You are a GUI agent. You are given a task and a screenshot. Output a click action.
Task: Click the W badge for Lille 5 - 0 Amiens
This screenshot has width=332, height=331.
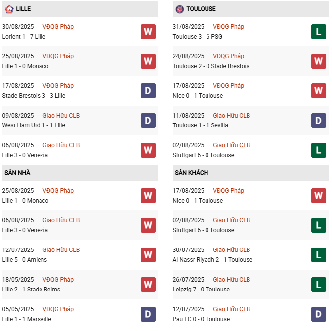tap(148, 255)
